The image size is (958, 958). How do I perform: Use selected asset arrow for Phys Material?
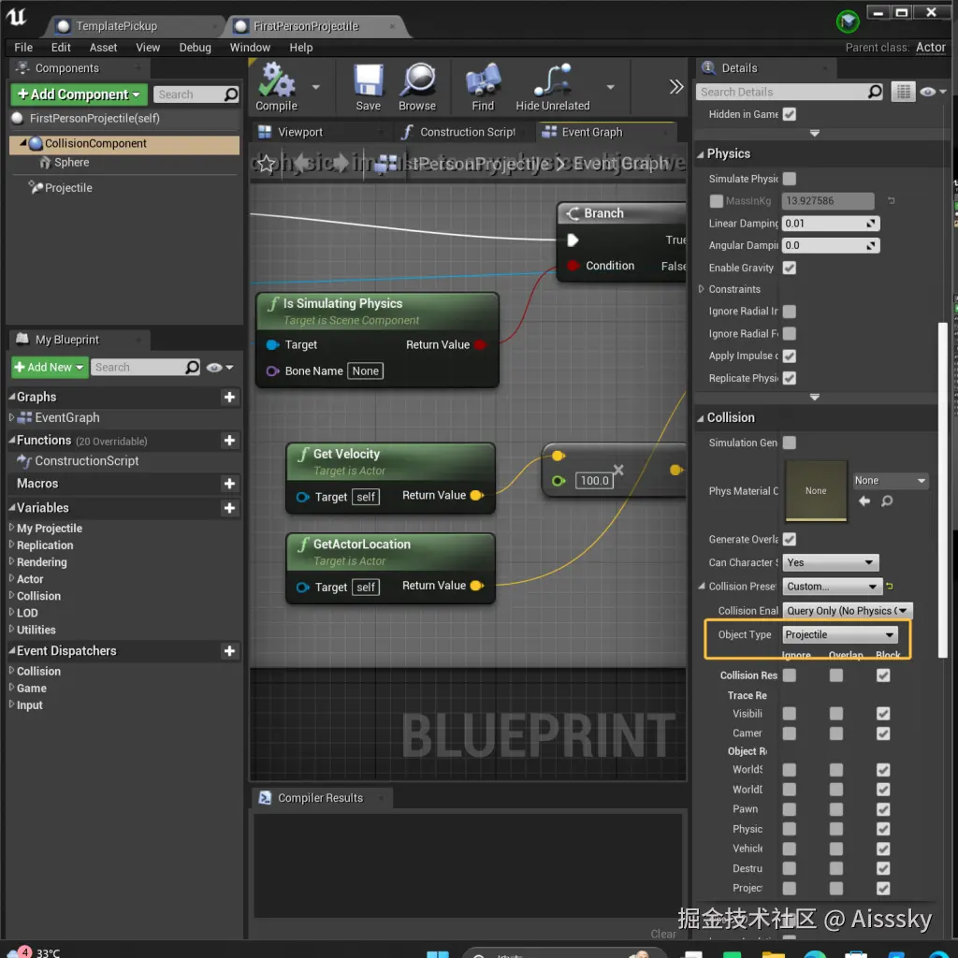point(864,501)
